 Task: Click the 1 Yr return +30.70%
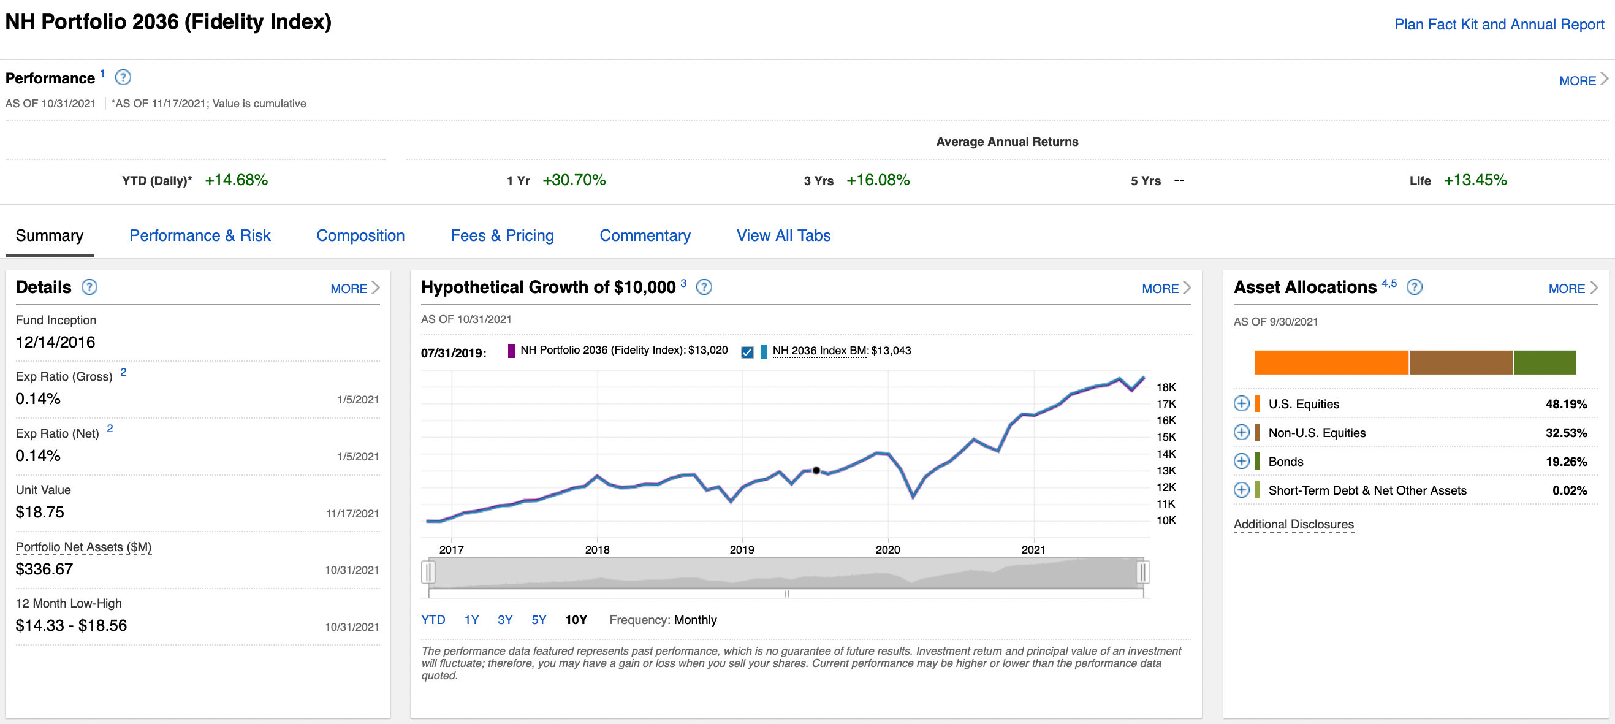[574, 180]
